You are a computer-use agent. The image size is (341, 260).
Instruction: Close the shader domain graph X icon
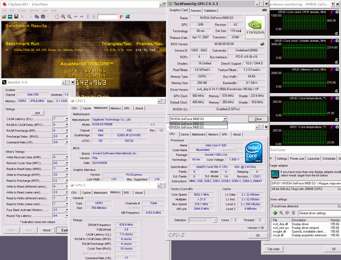(337, 41)
